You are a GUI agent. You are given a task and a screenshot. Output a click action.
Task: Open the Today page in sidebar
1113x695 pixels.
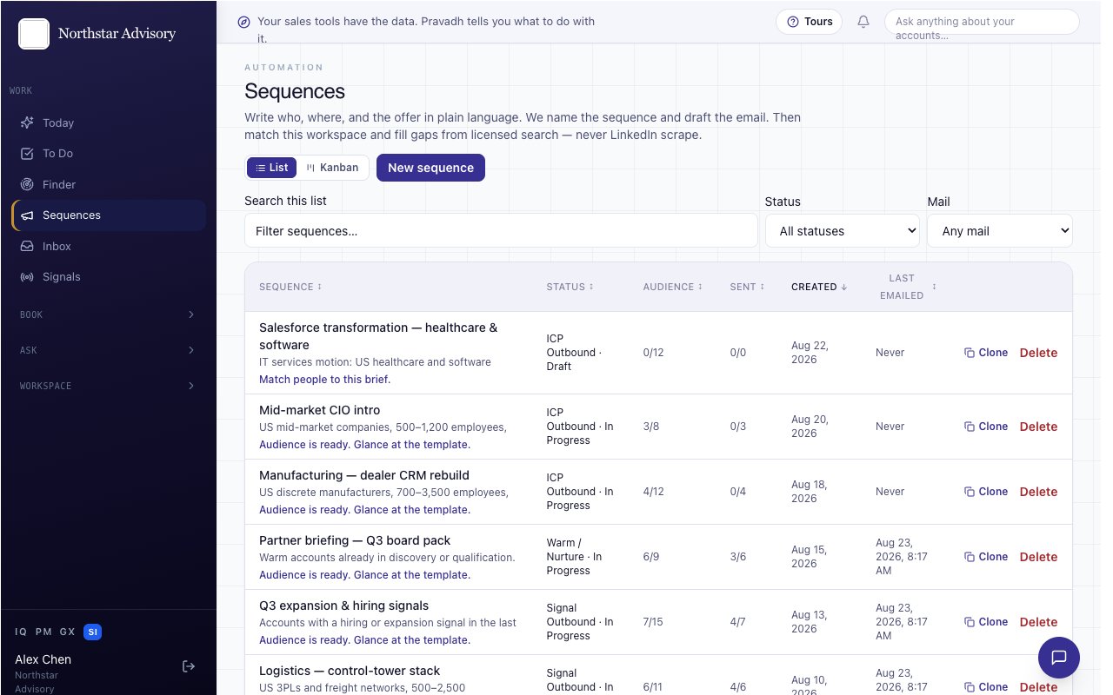coord(109,122)
